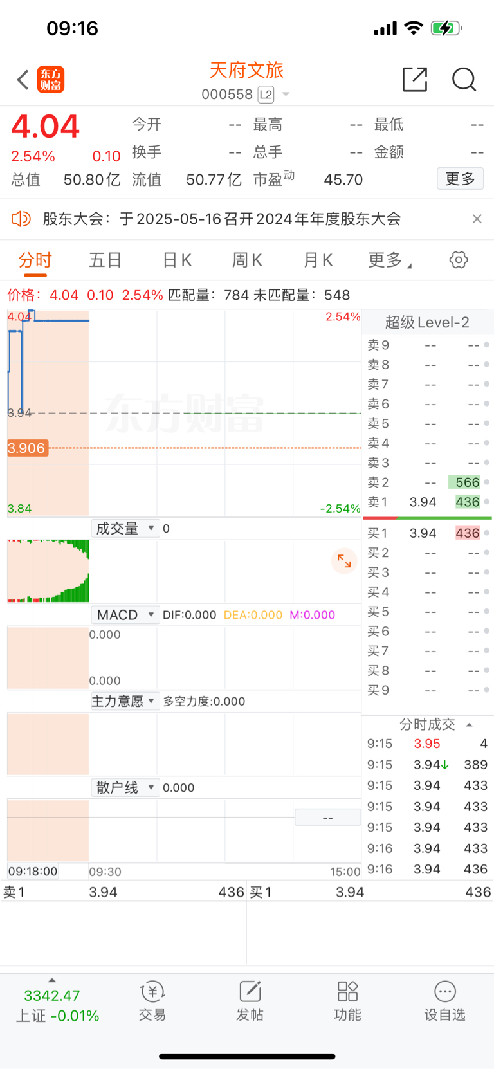Open the 功能 functions icon
Viewport: 494px width, 1069px height.
point(347,1002)
